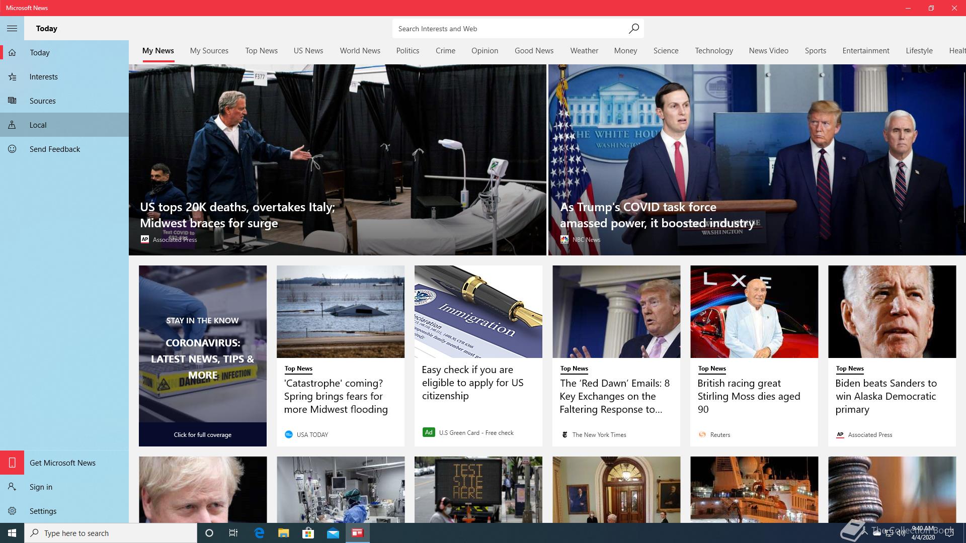Click for full coverage of coronavirus
This screenshot has width=966, height=543.
(x=203, y=435)
